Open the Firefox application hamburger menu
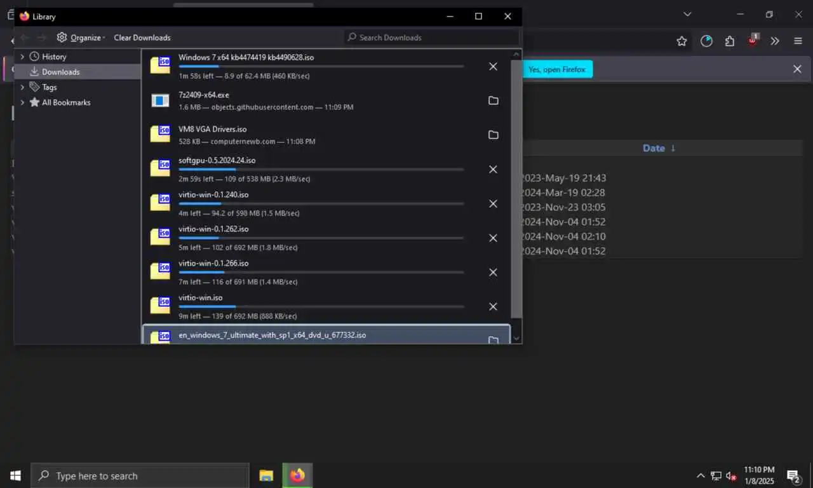 798,41
